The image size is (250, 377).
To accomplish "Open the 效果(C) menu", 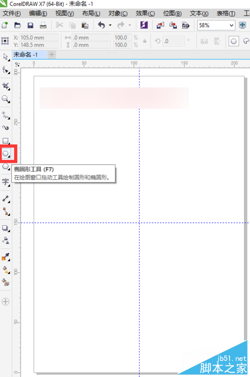I will point(145,13).
